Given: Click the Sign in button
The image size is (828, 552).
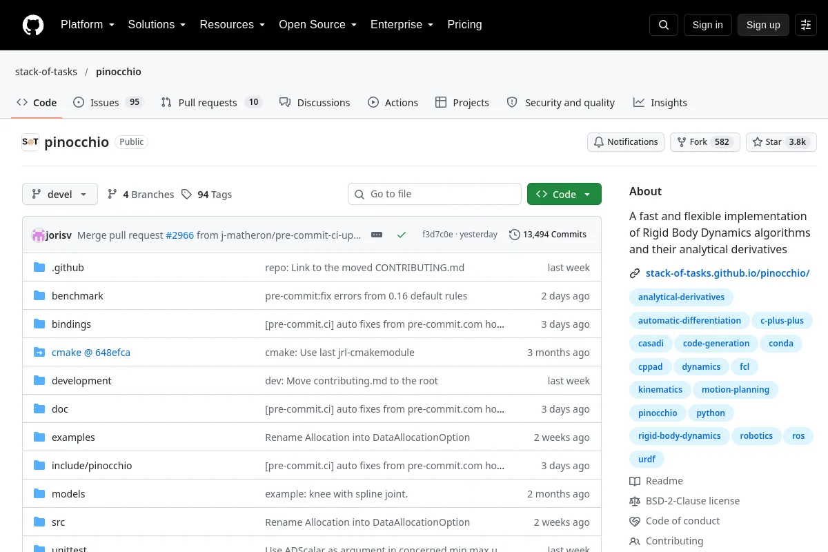Looking at the screenshot, I should pos(707,25).
